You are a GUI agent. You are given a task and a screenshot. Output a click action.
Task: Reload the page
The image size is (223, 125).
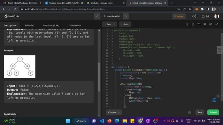pyautogui.click(x=15, y=9)
